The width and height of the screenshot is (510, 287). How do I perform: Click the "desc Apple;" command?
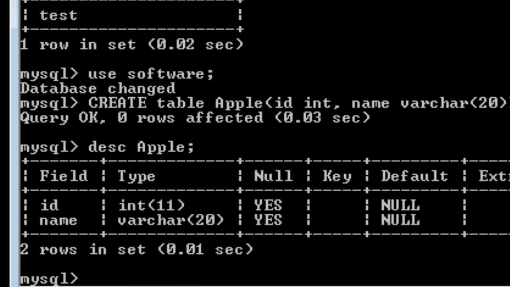pos(141,147)
